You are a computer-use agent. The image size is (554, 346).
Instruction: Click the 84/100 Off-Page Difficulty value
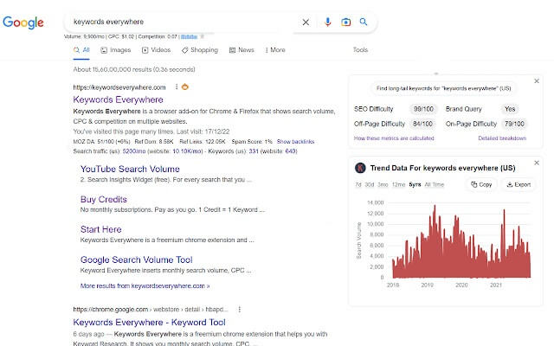422,124
